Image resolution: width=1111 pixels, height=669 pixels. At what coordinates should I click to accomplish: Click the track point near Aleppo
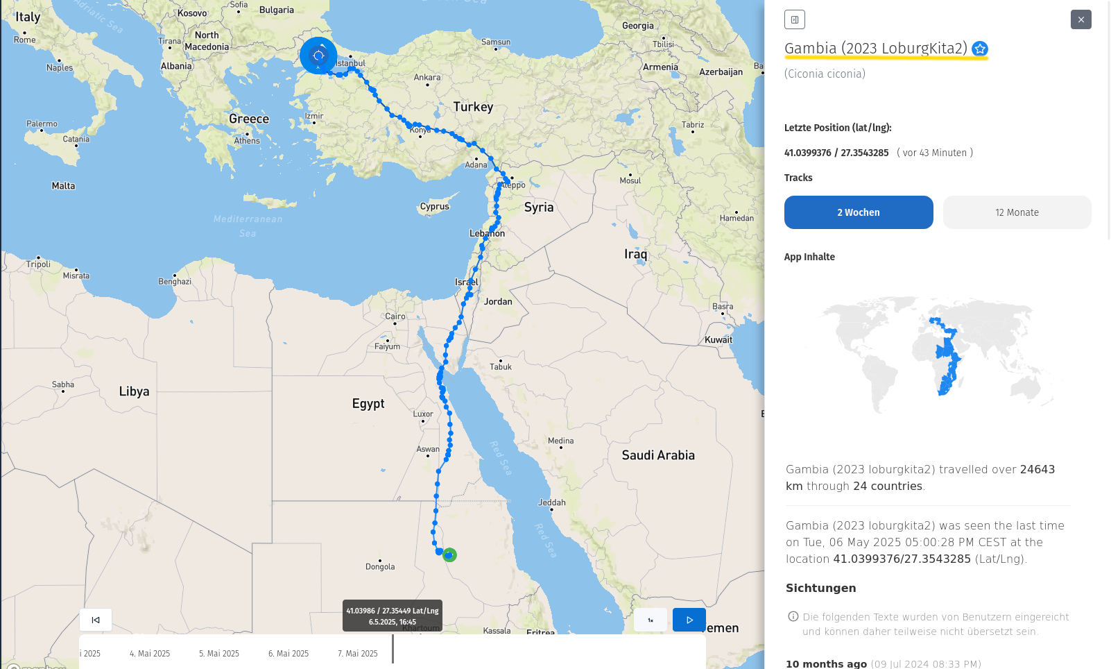pyautogui.click(x=507, y=181)
